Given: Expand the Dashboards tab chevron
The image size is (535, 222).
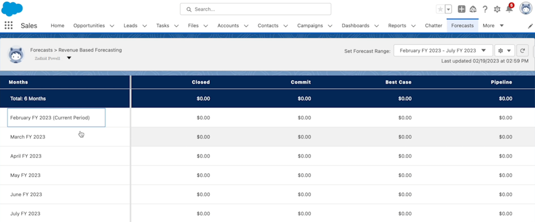Looking at the screenshot, I should (x=377, y=26).
